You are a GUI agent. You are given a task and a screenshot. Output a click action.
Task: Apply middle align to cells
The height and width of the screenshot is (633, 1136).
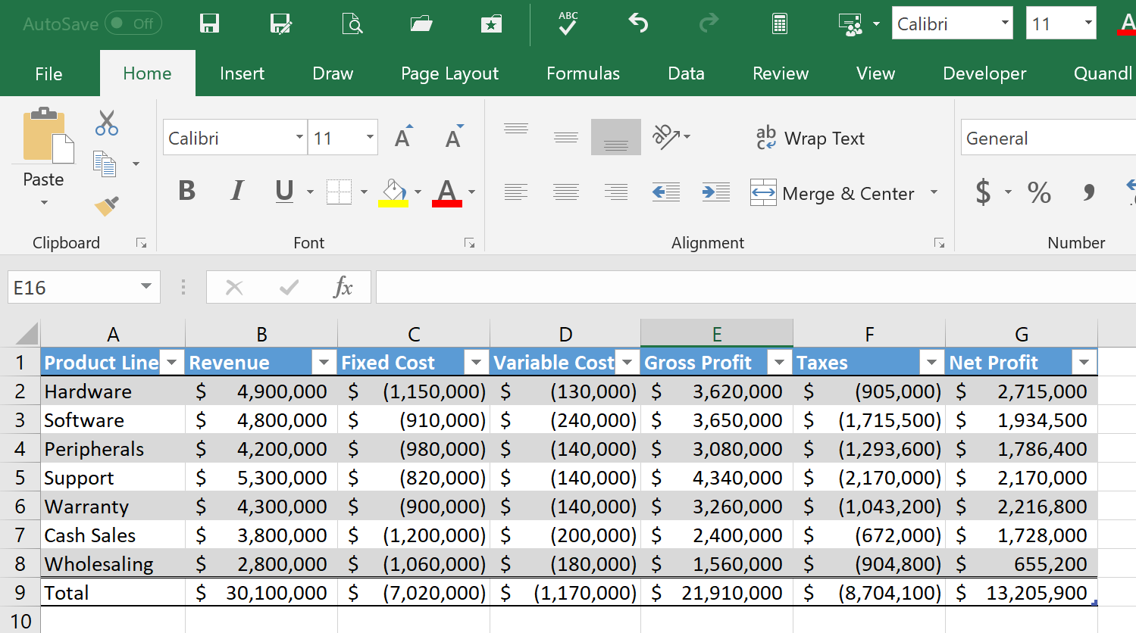pyautogui.click(x=566, y=137)
